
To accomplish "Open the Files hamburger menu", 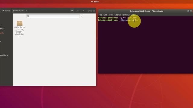I will (83, 11).
